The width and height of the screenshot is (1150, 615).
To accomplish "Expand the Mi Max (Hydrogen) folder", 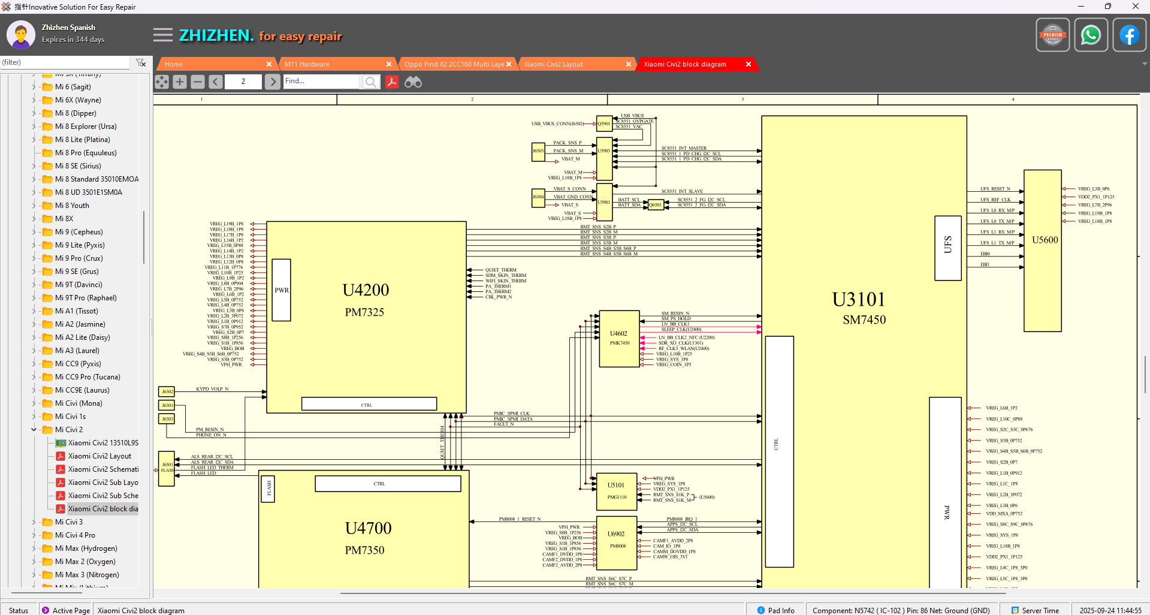I will pos(34,548).
